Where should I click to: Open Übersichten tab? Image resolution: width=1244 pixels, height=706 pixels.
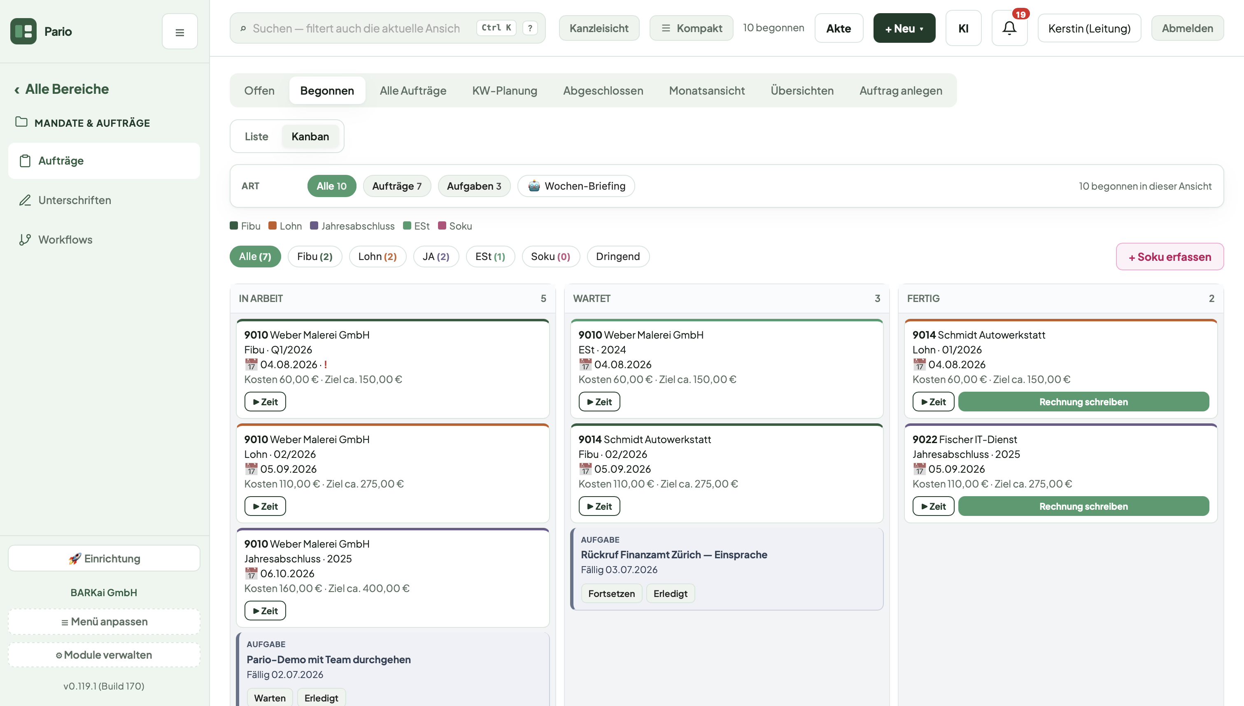click(x=802, y=90)
